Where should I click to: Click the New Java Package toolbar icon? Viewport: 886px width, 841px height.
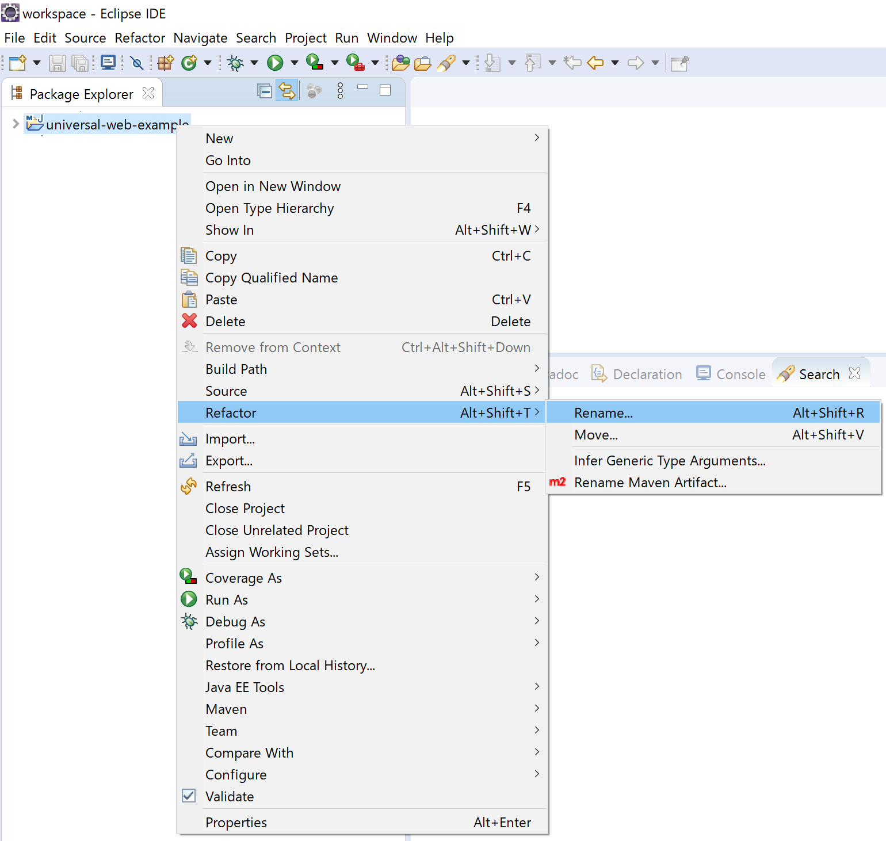(x=166, y=63)
